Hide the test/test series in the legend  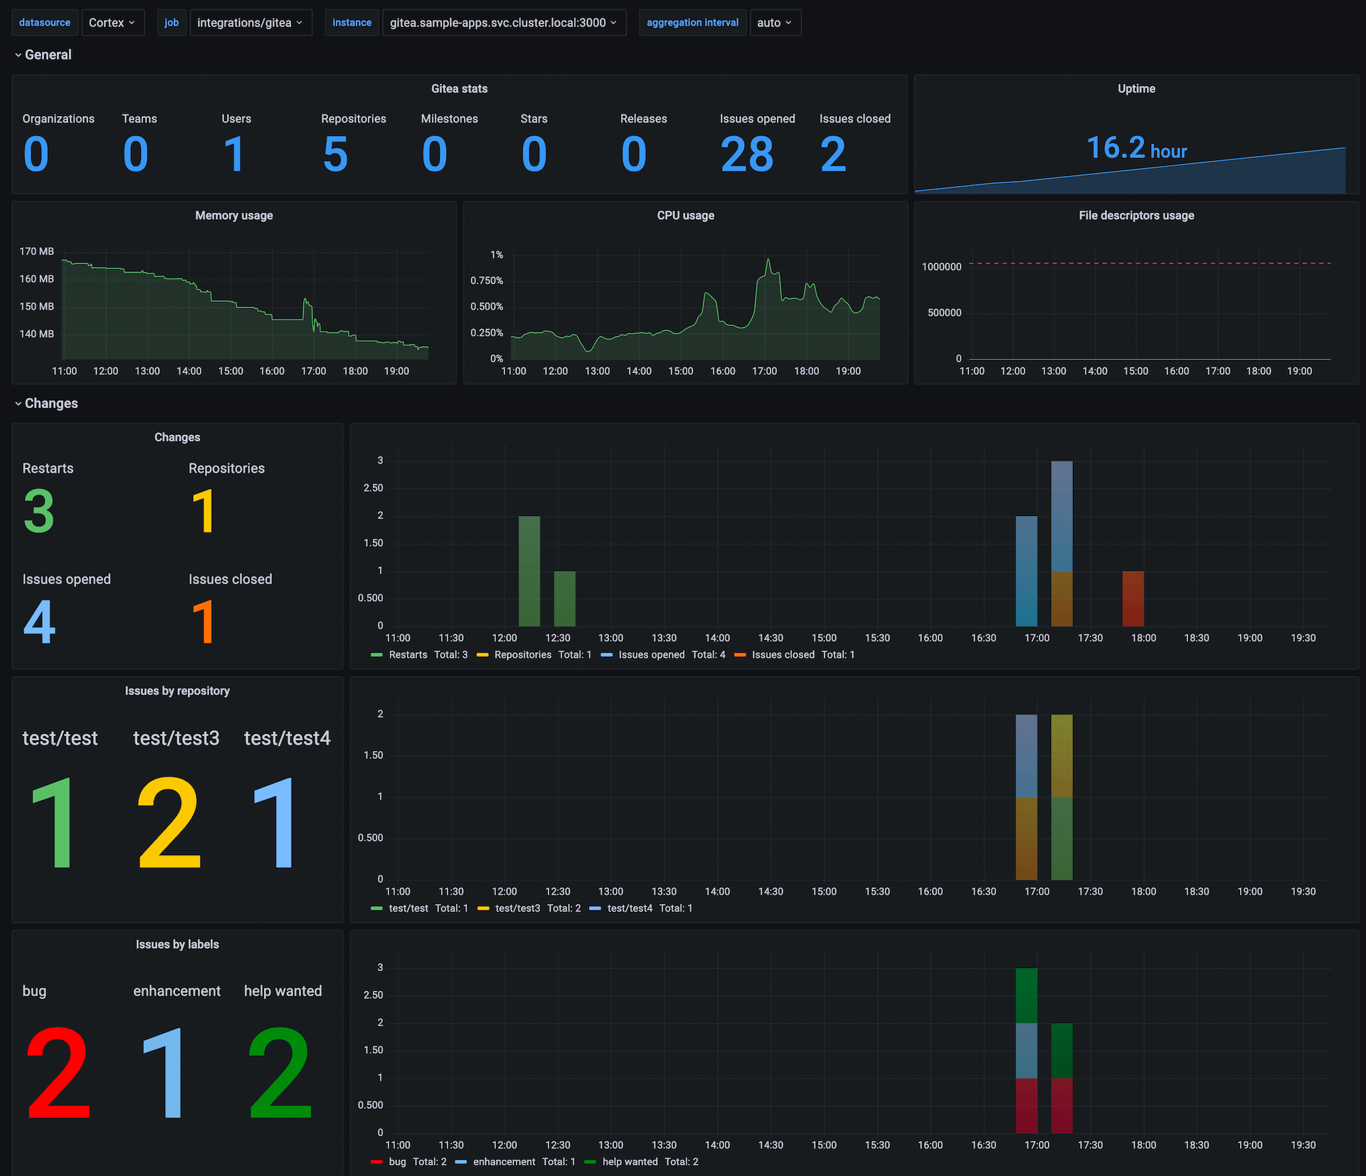pos(408,908)
